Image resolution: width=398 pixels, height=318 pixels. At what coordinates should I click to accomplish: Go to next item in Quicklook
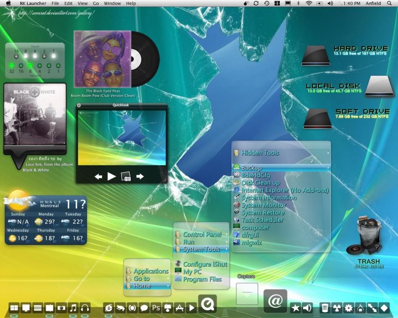140,177
